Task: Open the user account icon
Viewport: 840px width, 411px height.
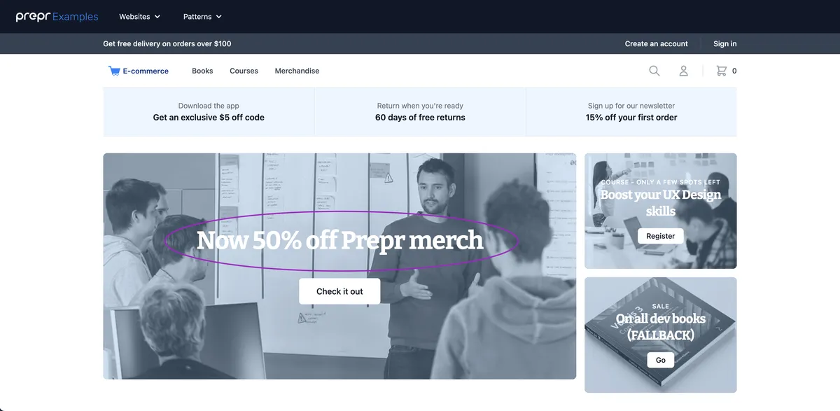Action: pos(684,71)
